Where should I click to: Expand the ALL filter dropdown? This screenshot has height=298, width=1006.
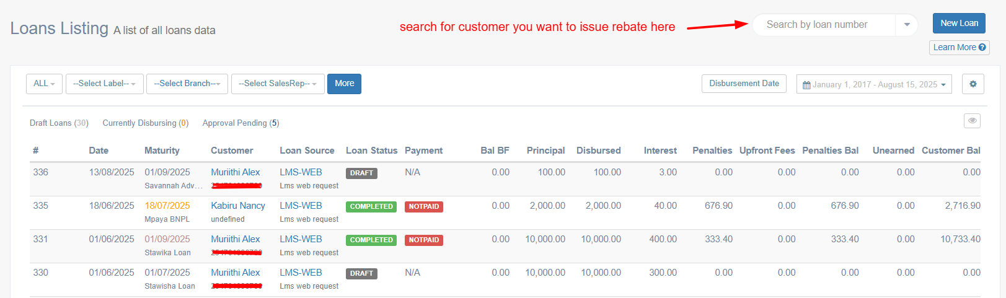point(44,84)
